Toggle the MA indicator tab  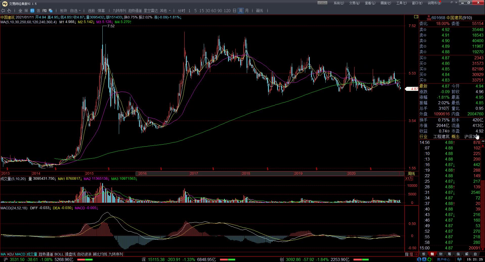pyautogui.click(x=3, y=254)
